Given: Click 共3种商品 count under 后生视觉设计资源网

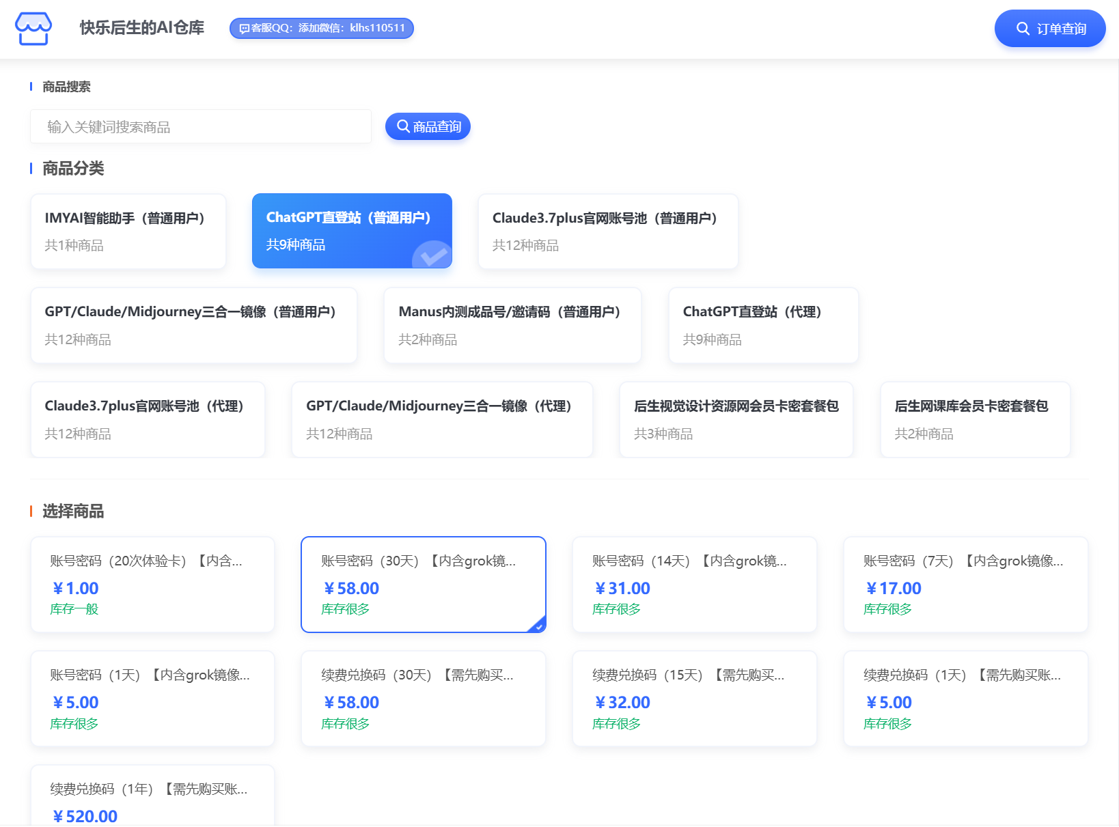Looking at the screenshot, I should tap(663, 434).
